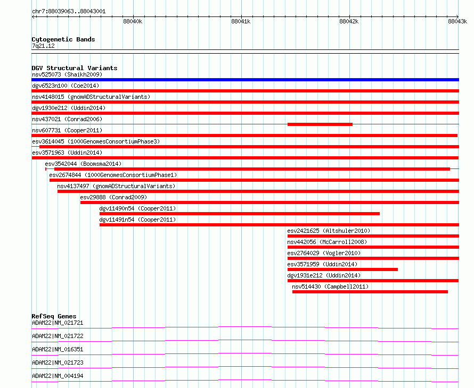Click the red nsv514430 variant bar
This screenshot has width=474, height=388.
(x=370, y=292)
